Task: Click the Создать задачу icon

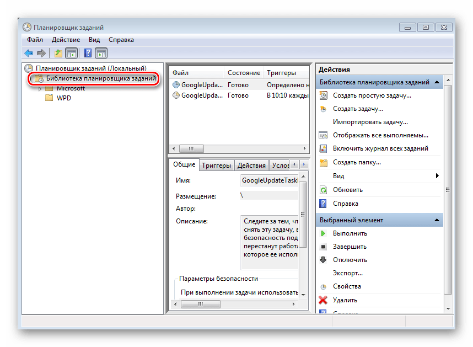Action: [323, 109]
